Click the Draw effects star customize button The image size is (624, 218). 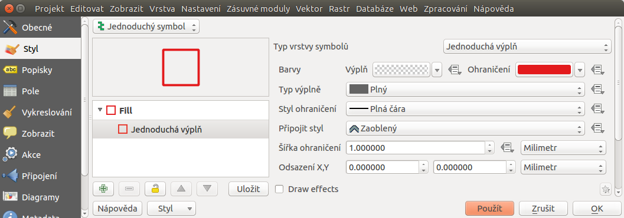(x=605, y=190)
